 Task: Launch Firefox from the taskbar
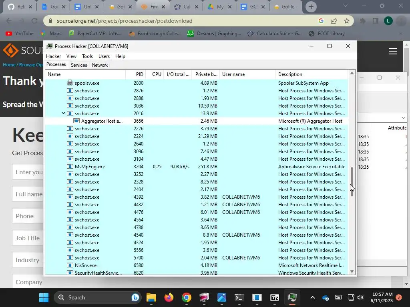[x=169, y=297]
